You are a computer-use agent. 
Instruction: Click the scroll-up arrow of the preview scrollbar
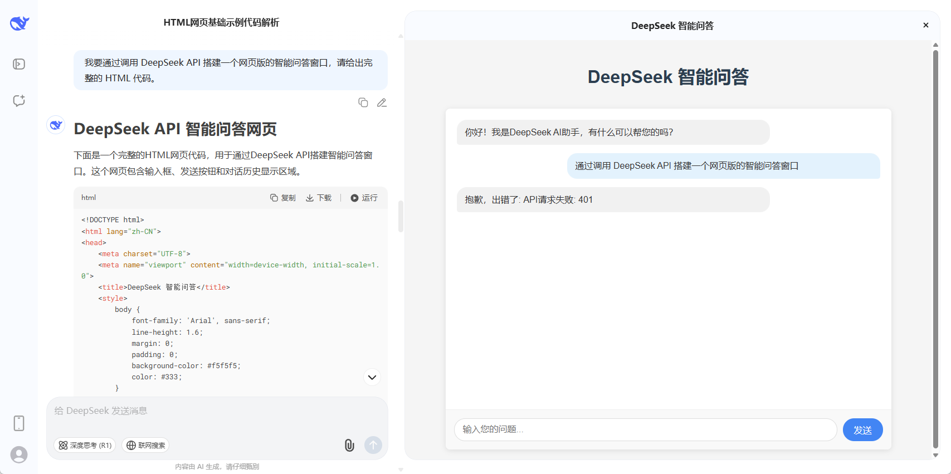tap(935, 45)
